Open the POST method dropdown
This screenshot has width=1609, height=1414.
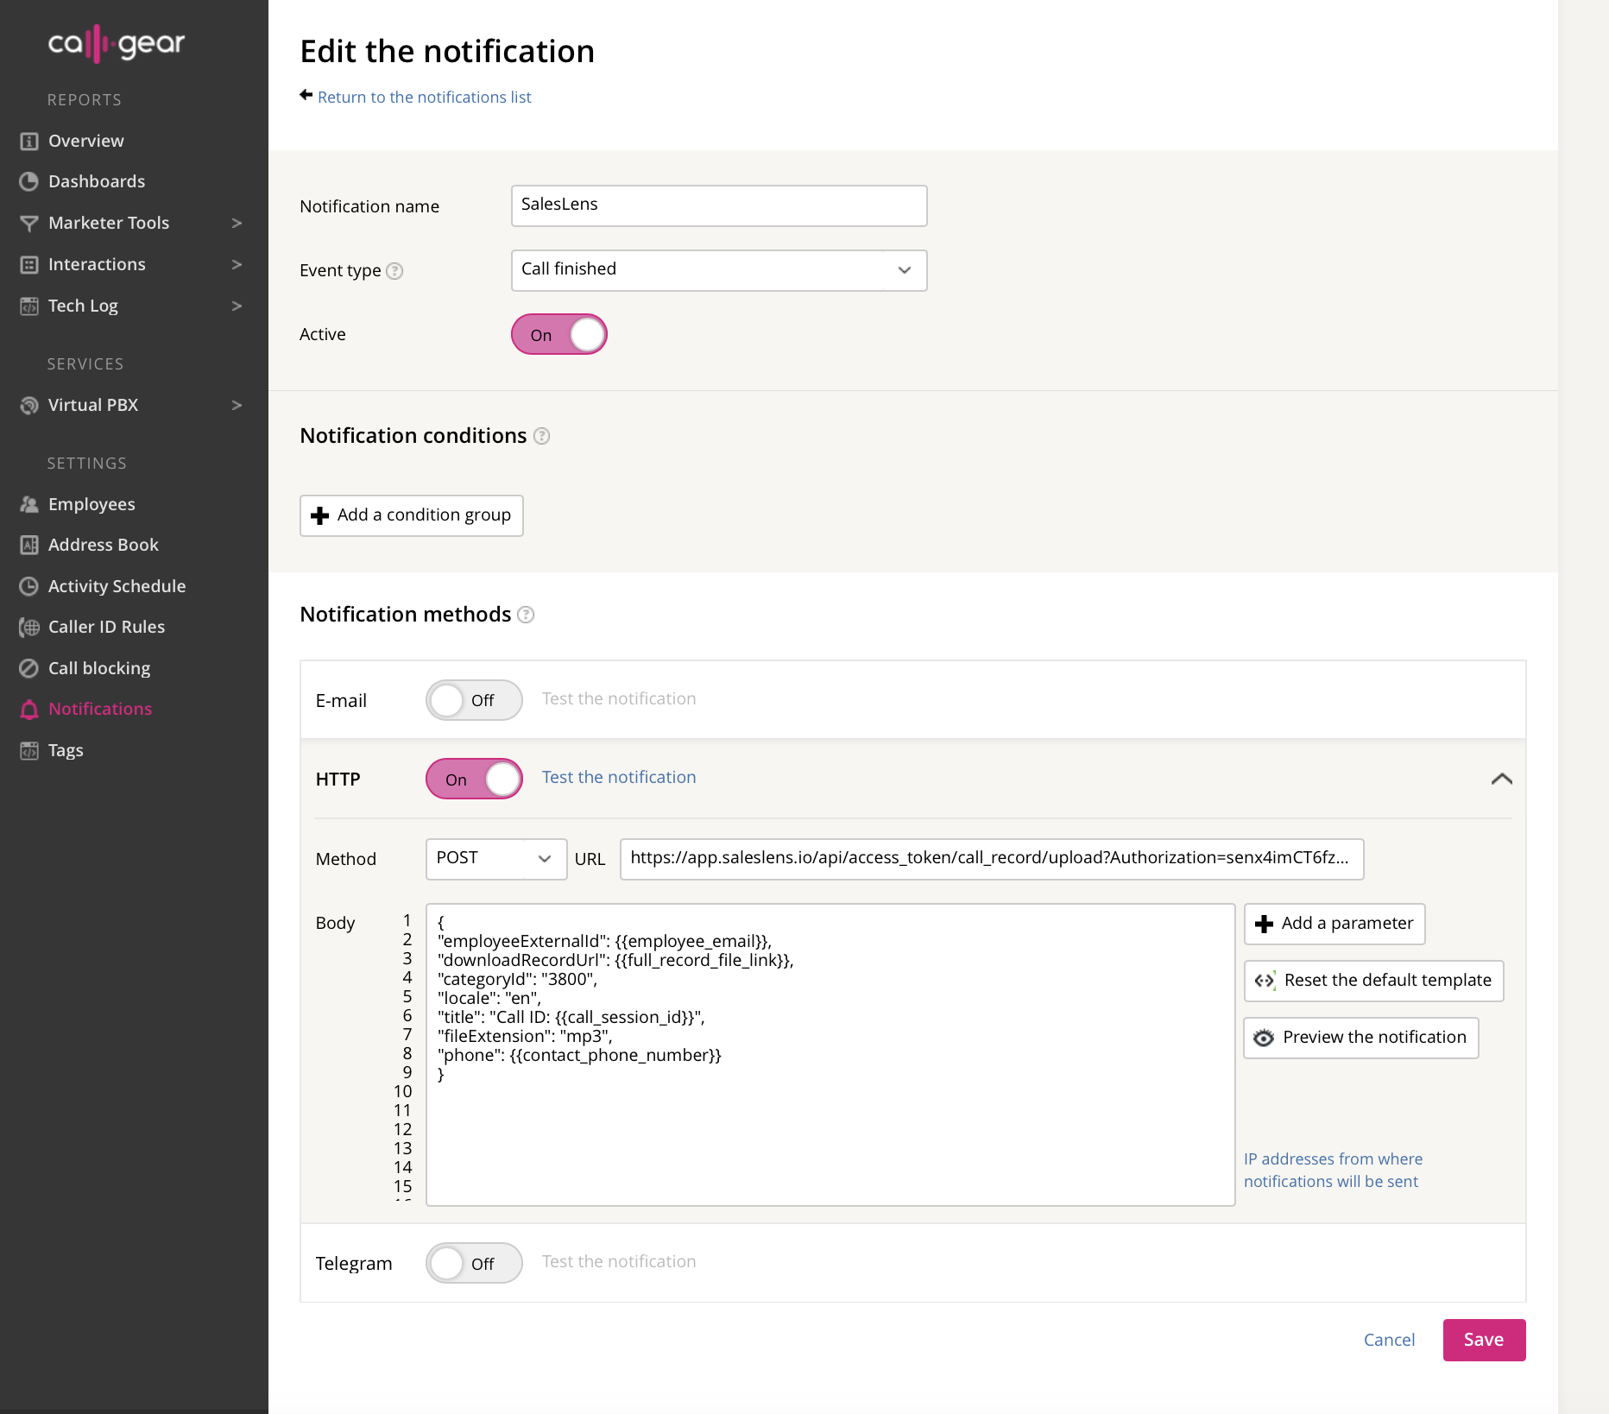point(495,859)
